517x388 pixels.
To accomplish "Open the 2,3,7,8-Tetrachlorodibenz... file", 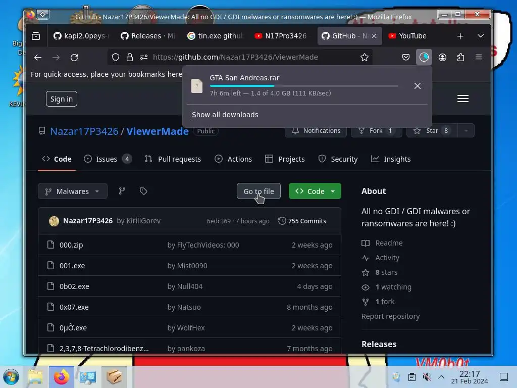I will pos(104,349).
